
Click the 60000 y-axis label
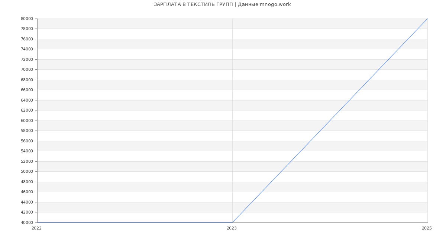(x=27, y=121)
